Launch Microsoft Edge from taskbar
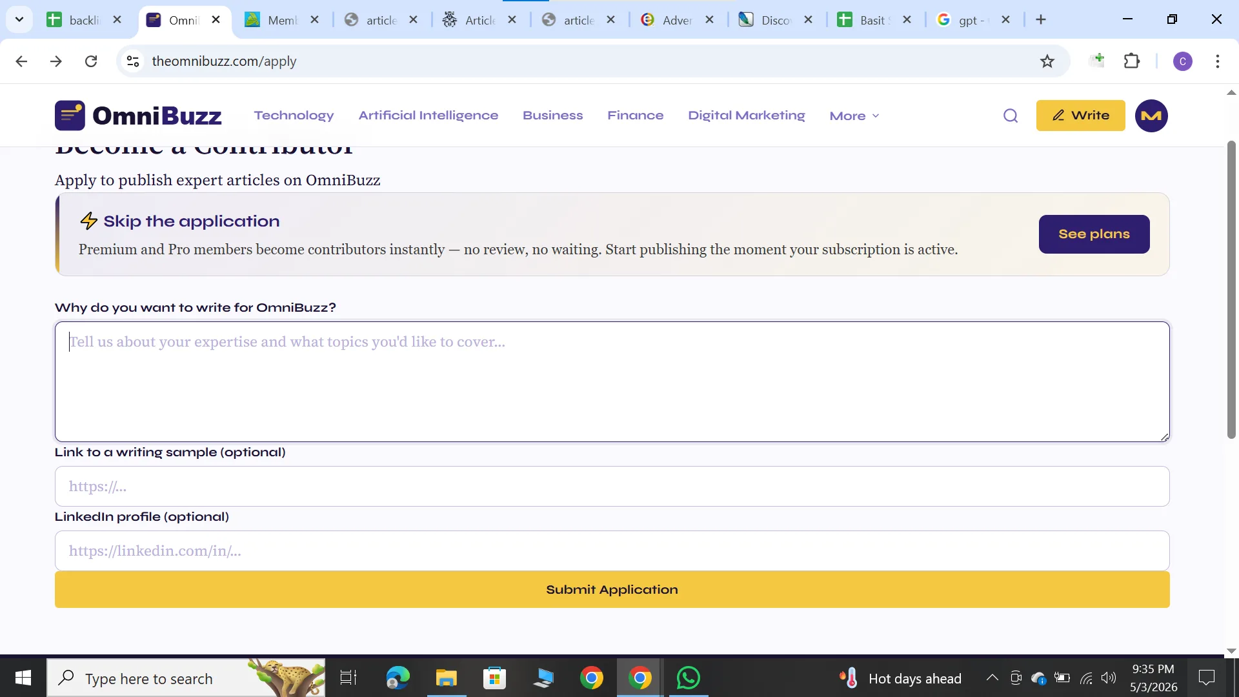Viewport: 1239px width, 697px height. (x=398, y=678)
